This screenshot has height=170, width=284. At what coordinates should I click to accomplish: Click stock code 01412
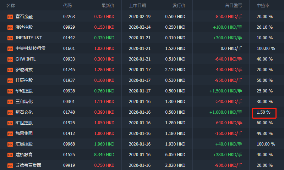69,134
